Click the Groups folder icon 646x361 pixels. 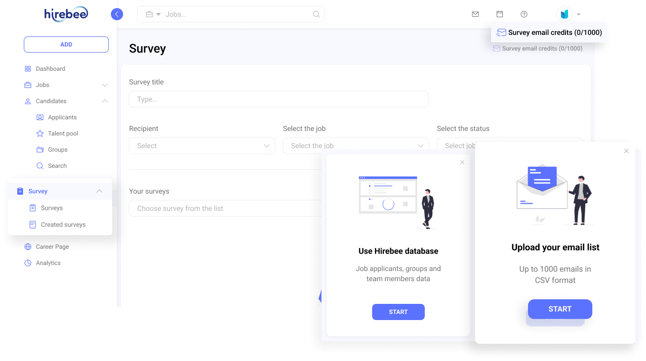(x=40, y=149)
